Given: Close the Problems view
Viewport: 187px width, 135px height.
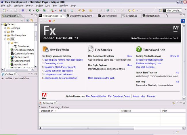Looking at the screenshot, I should (x=55, y=103).
